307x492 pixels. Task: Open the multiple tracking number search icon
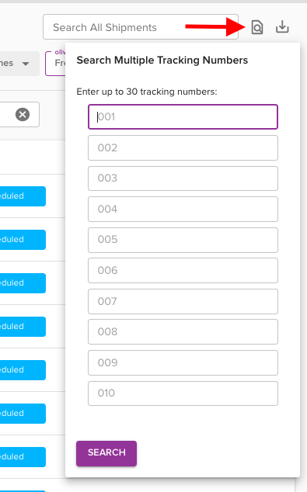[x=257, y=27]
